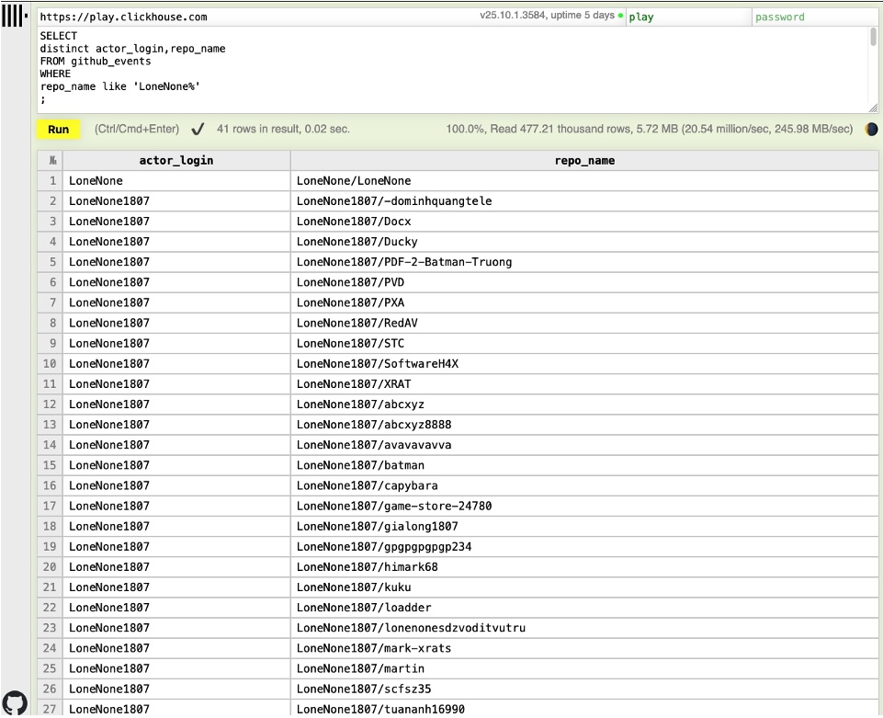Select cell LoneNone1807/tuananh16990
This screenshot has width=883, height=718.
tap(584, 709)
